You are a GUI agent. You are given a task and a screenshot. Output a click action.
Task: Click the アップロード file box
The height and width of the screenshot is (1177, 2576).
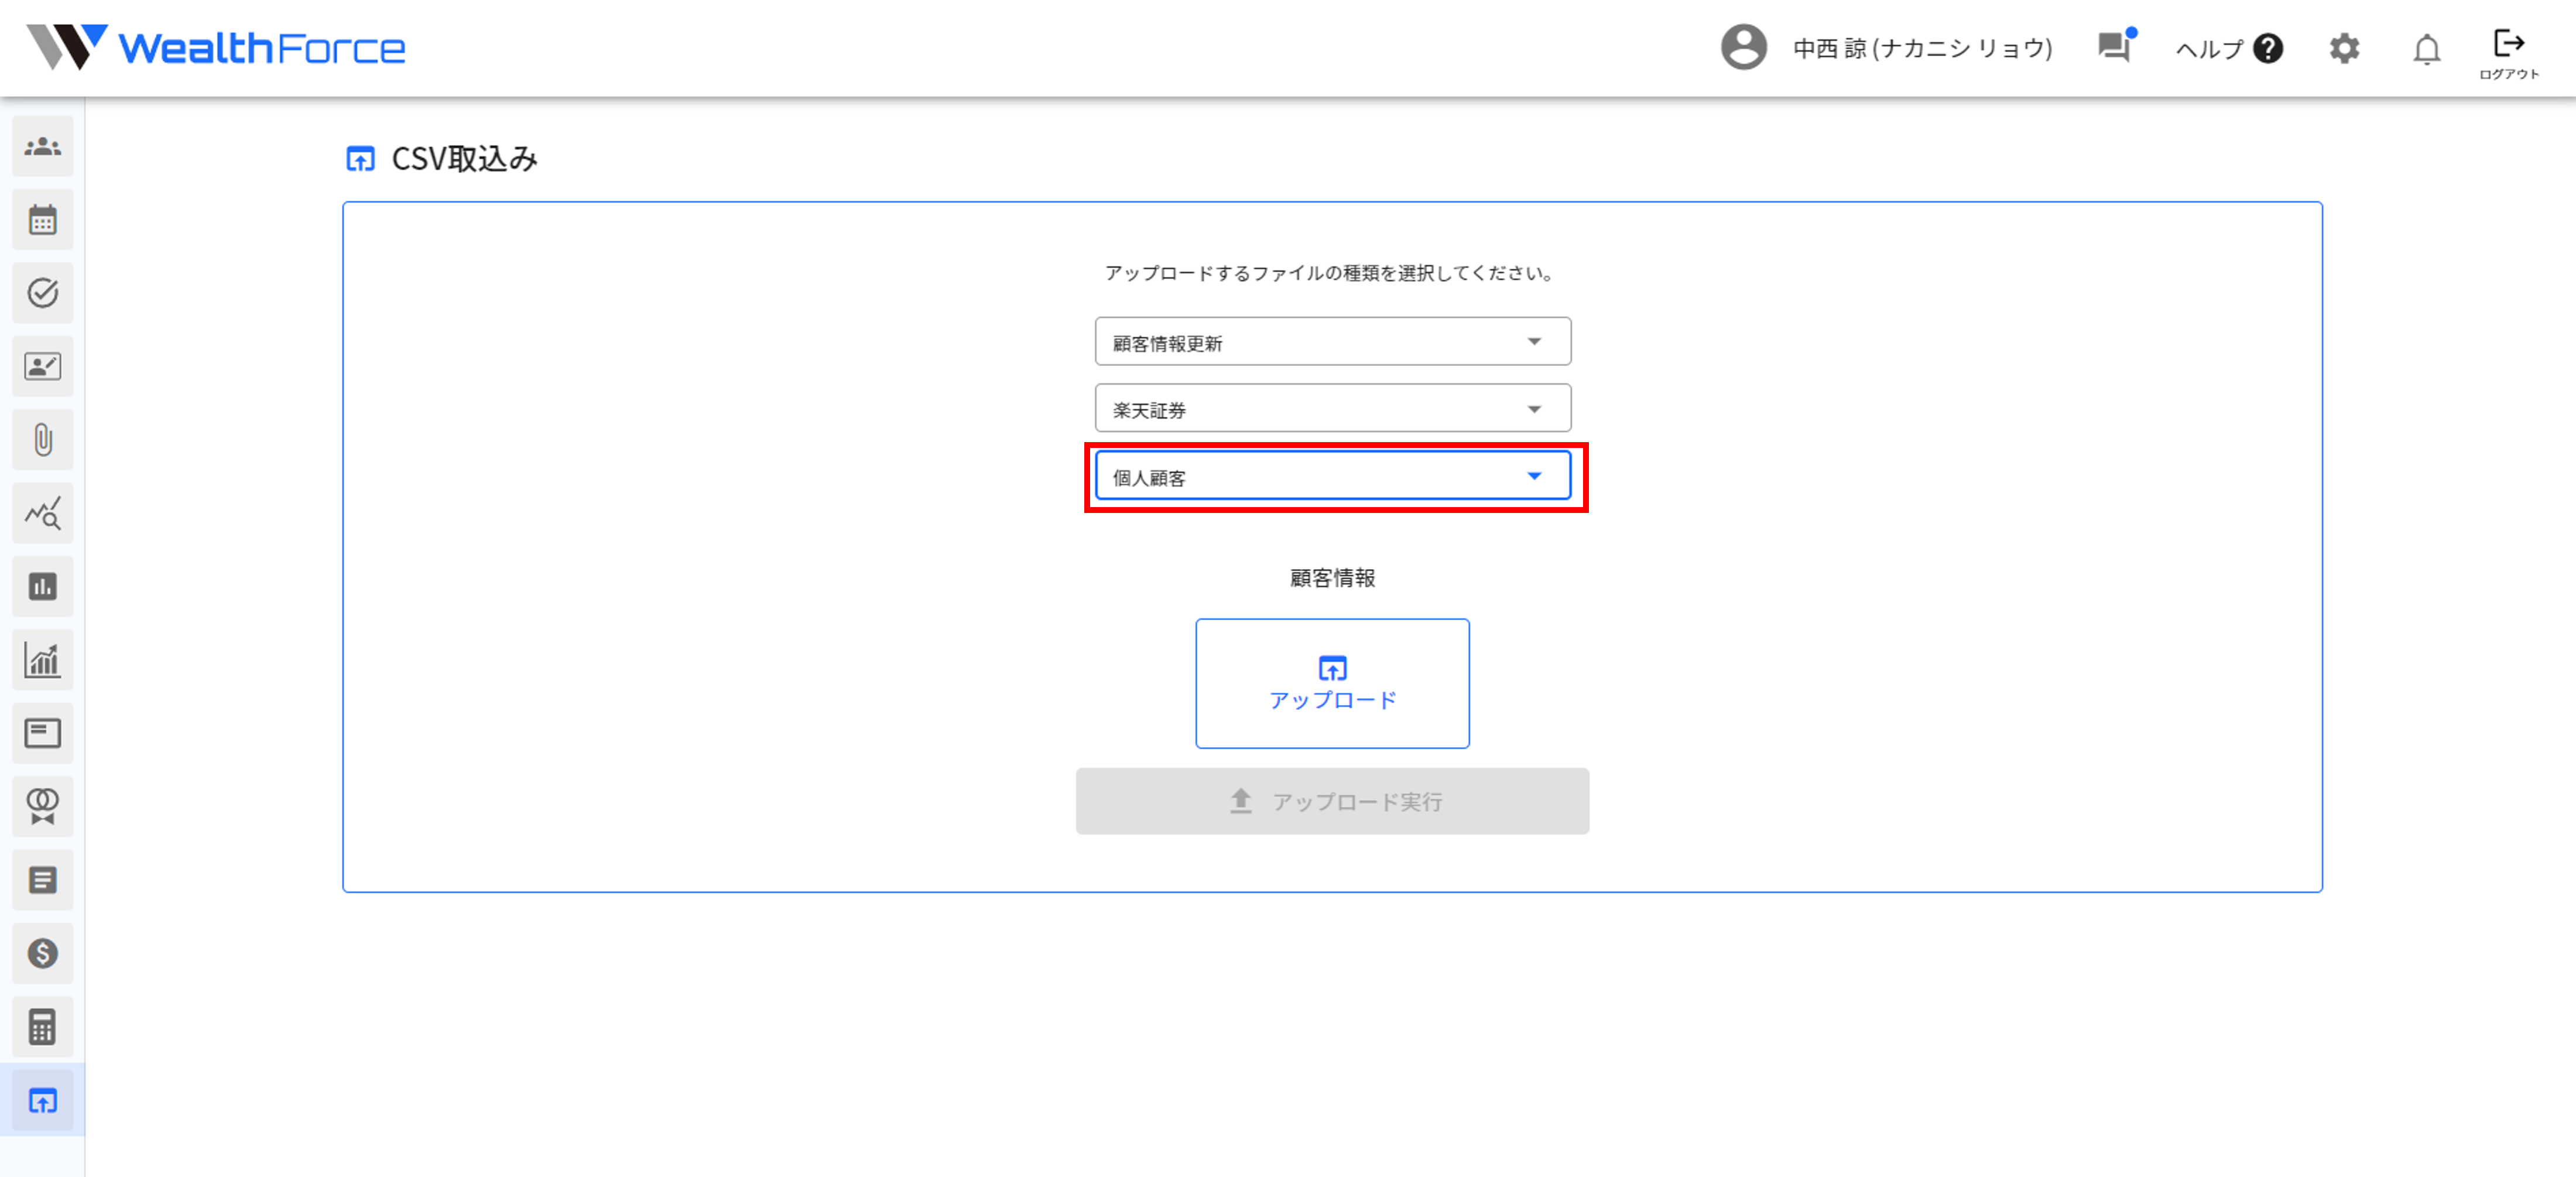point(1332,683)
